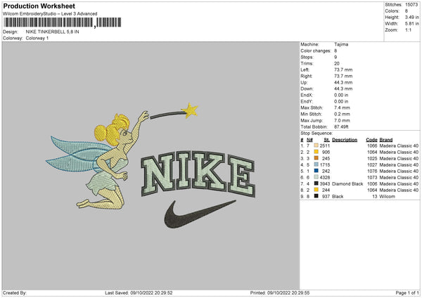The image size is (422, 298).
Task: Click the black swoosh in the design
Action: pyautogui.click(x=200, y=214)
